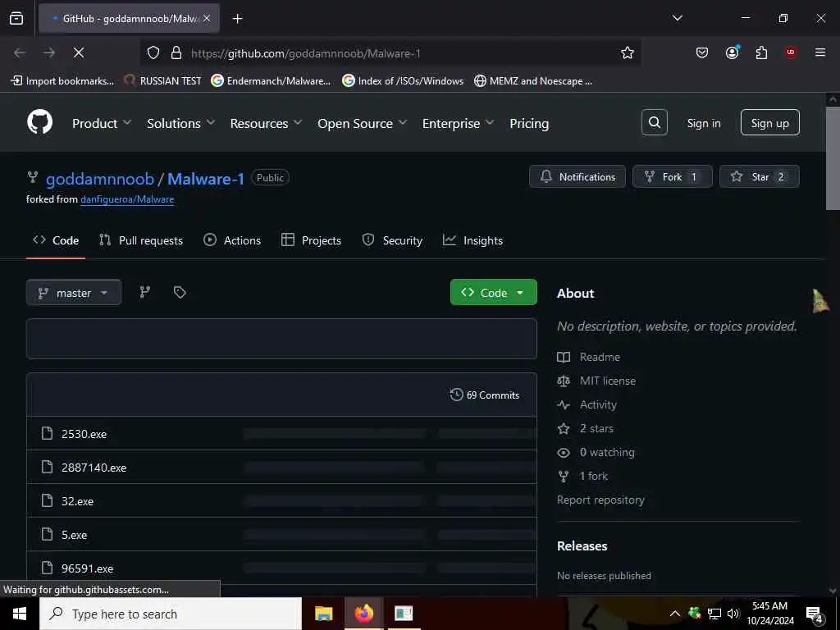The width and height of the screenshot is (840, 630).
Task: Open the 69 Commits history
Action: tap(485, 395)
